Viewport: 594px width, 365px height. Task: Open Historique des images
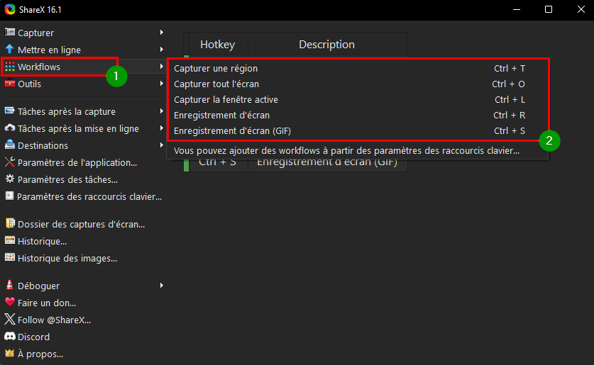(84, 258)
